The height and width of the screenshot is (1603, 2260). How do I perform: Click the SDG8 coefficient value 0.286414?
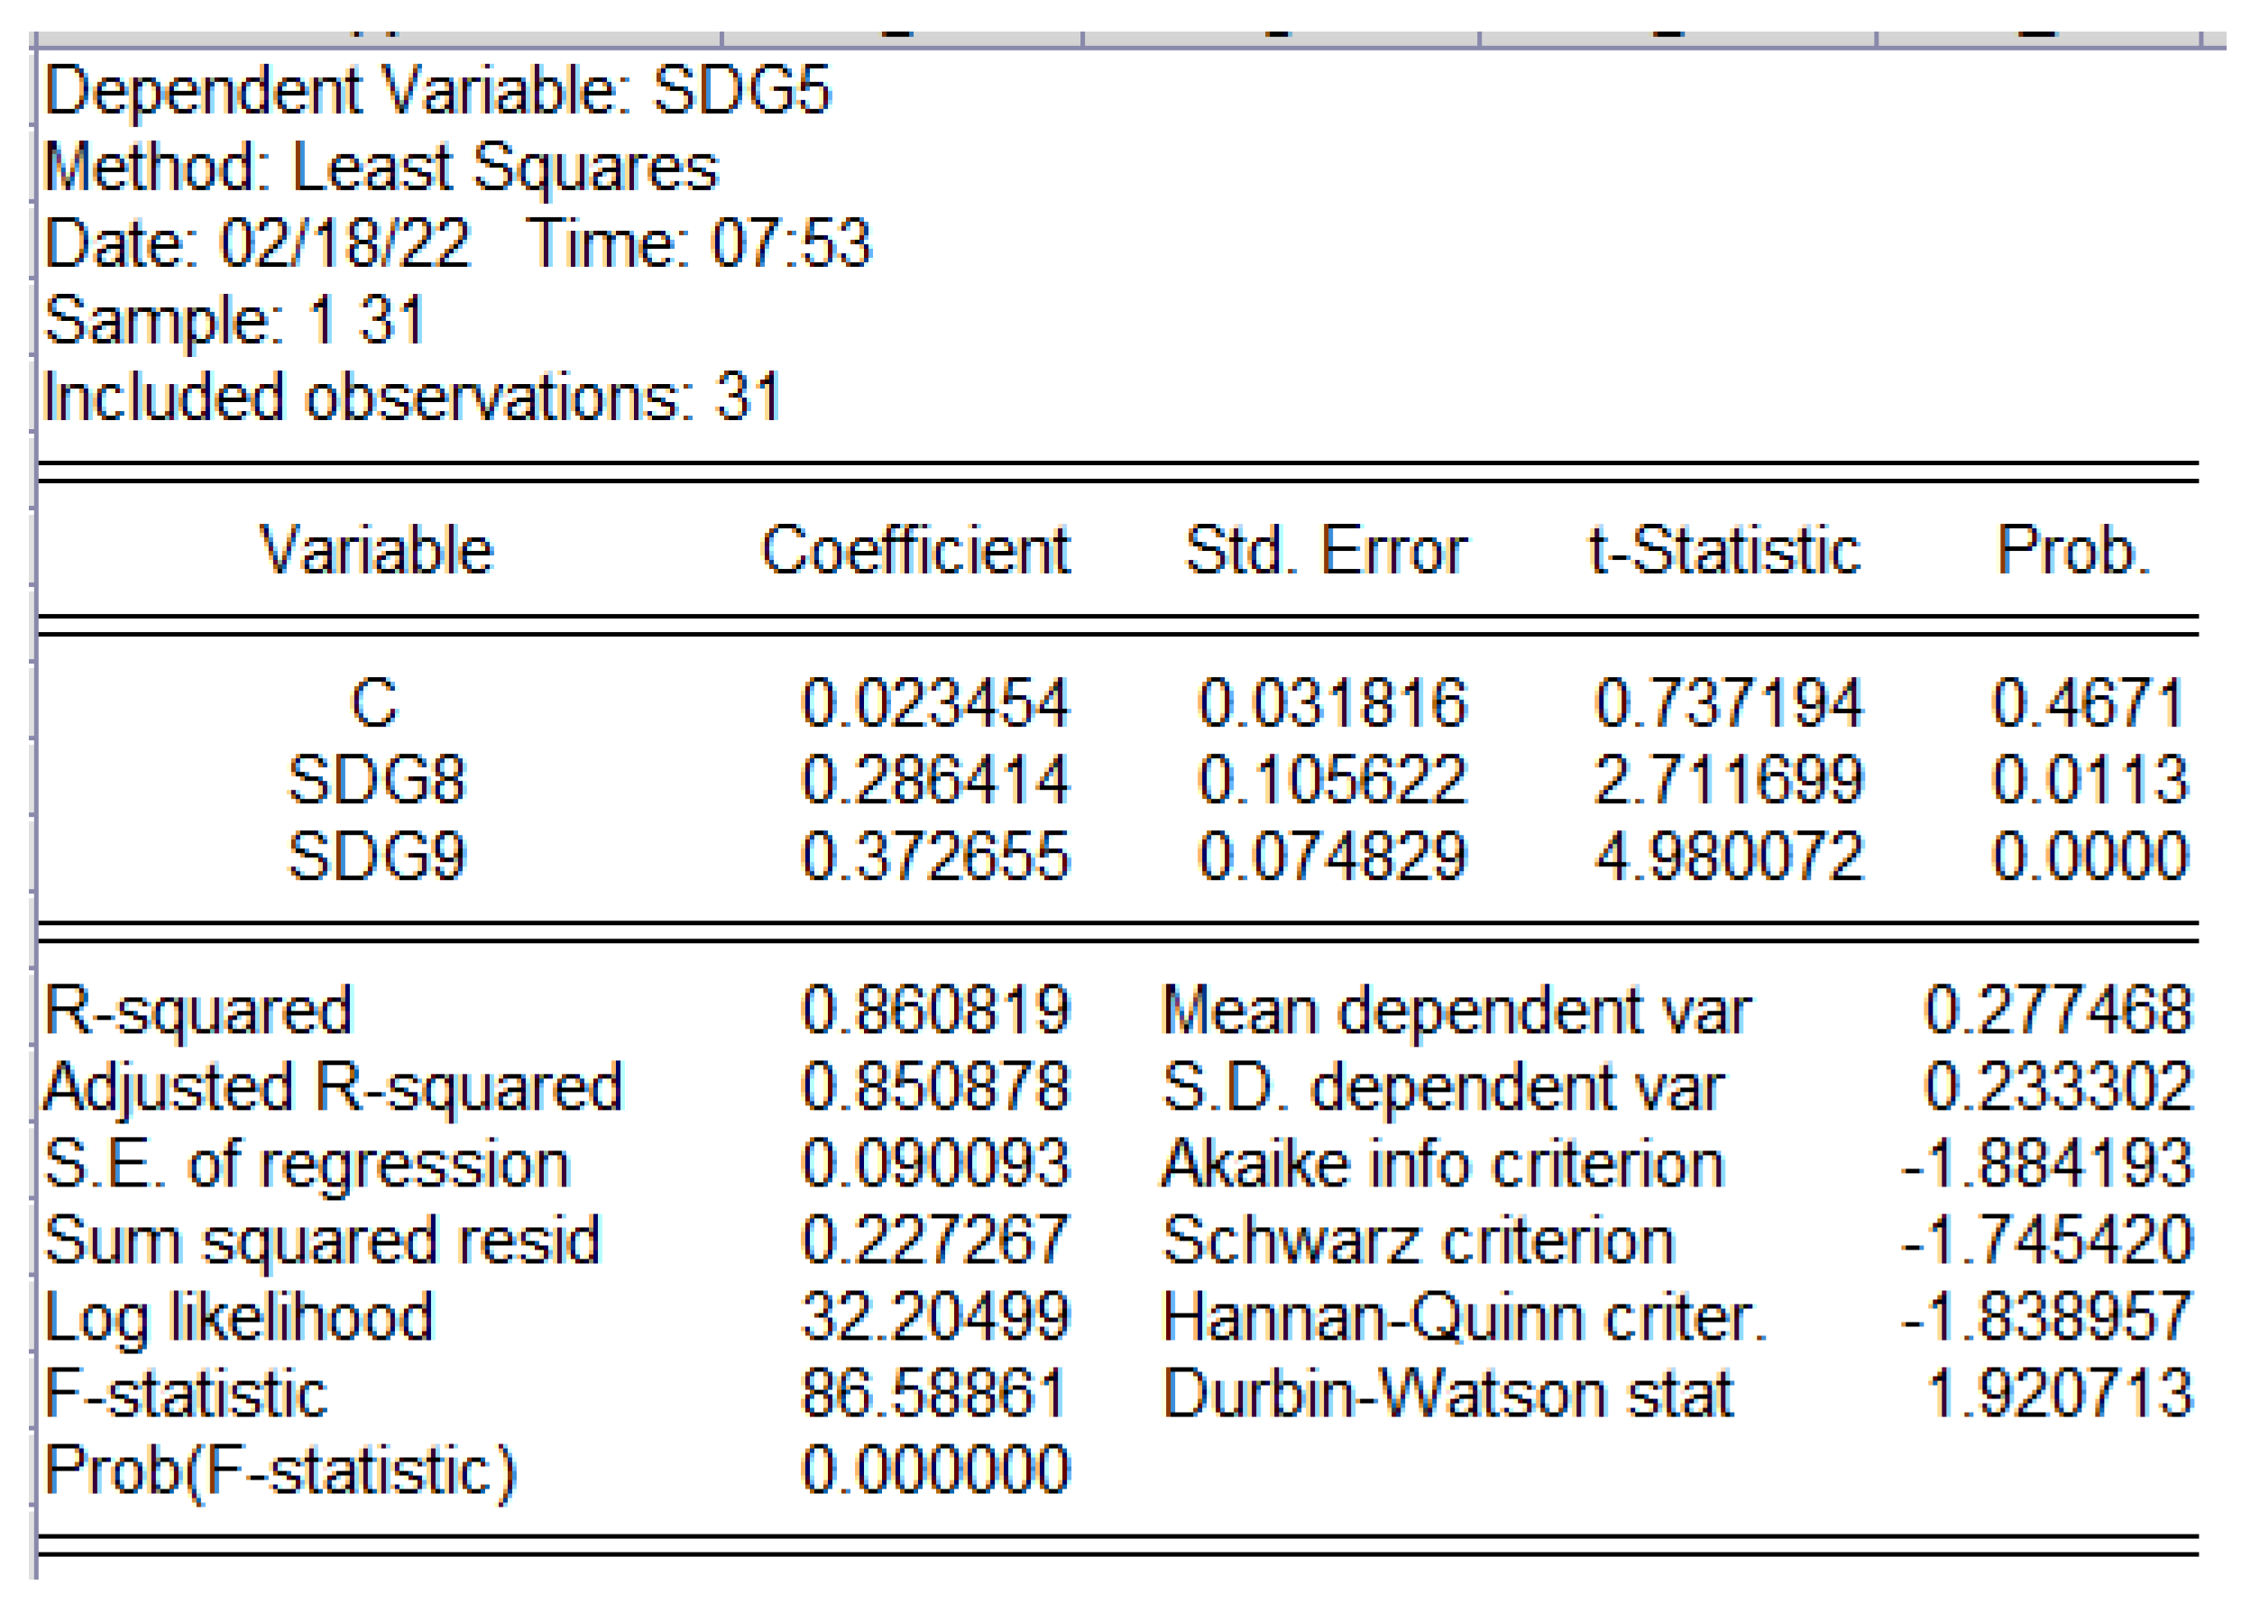(934, 780)
